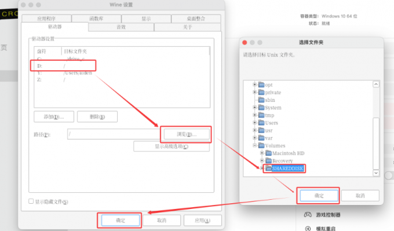Expand the usr folder node

[254, 130]
